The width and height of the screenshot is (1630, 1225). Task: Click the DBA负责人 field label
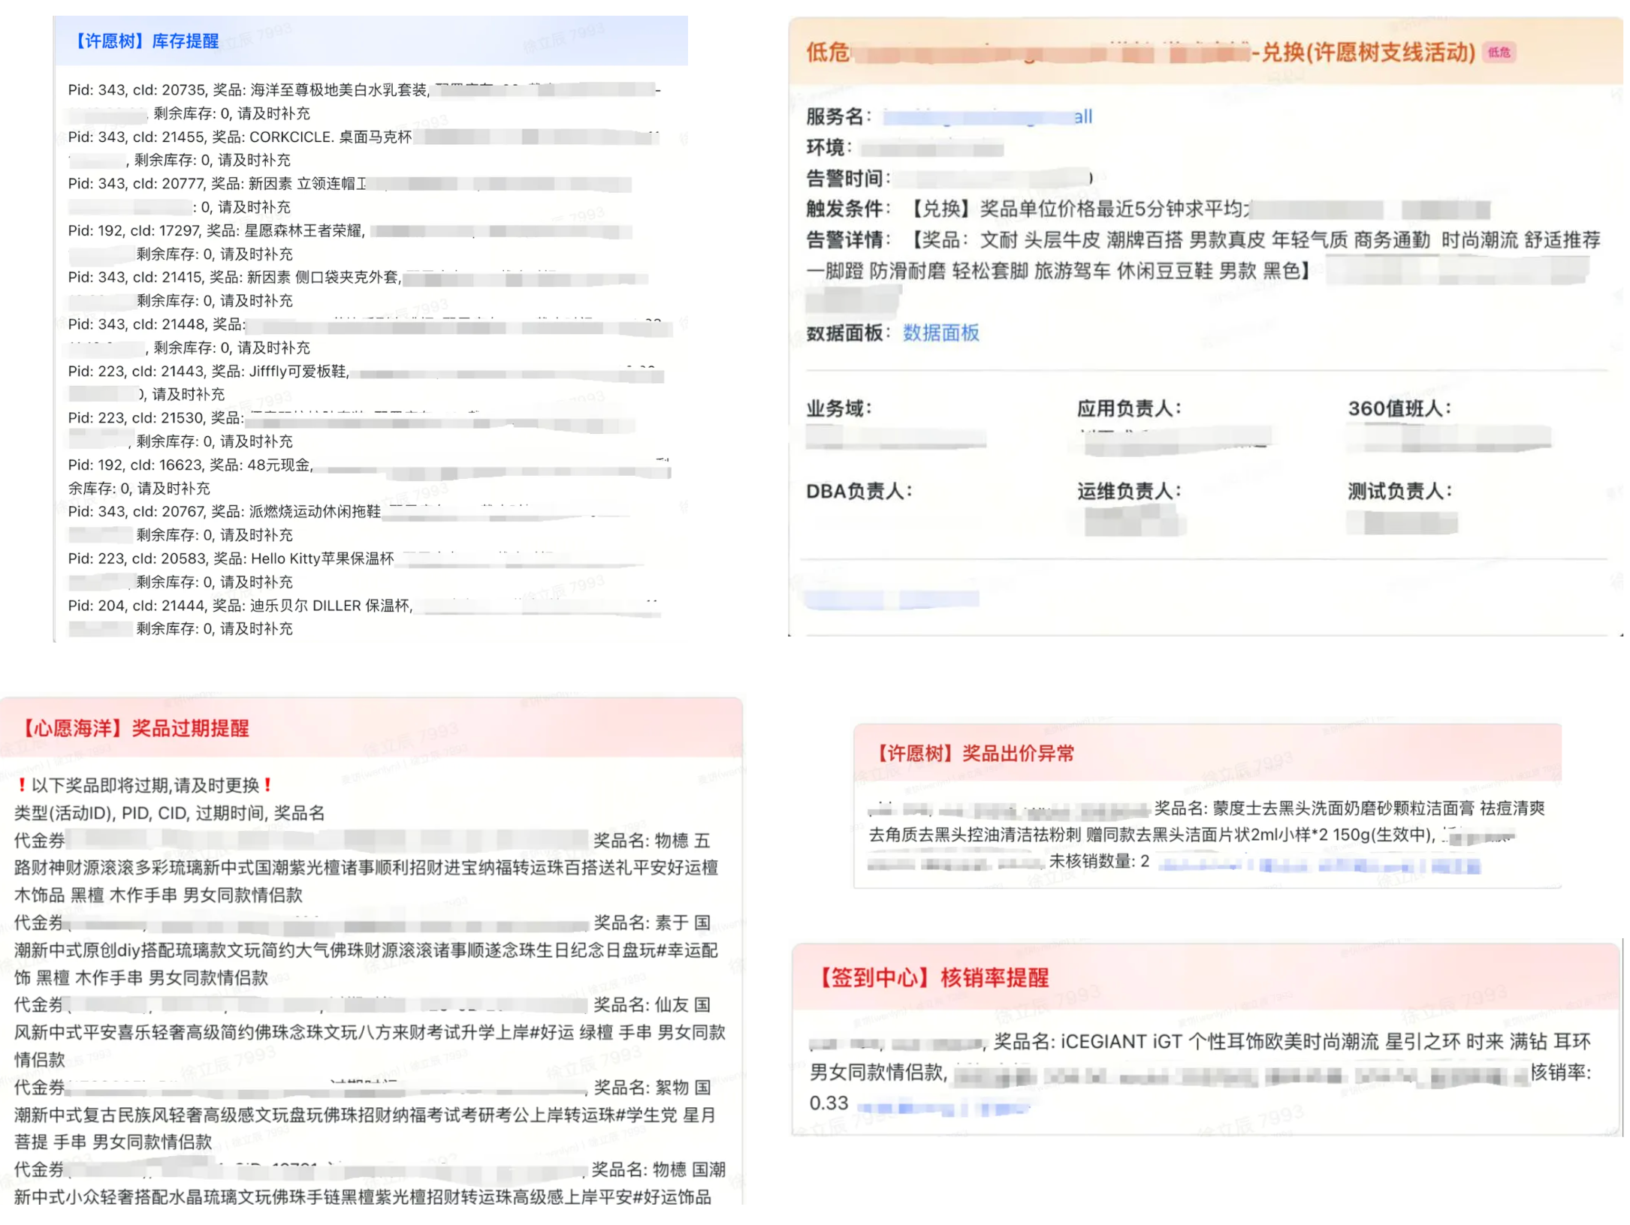(x=859, y=491)
